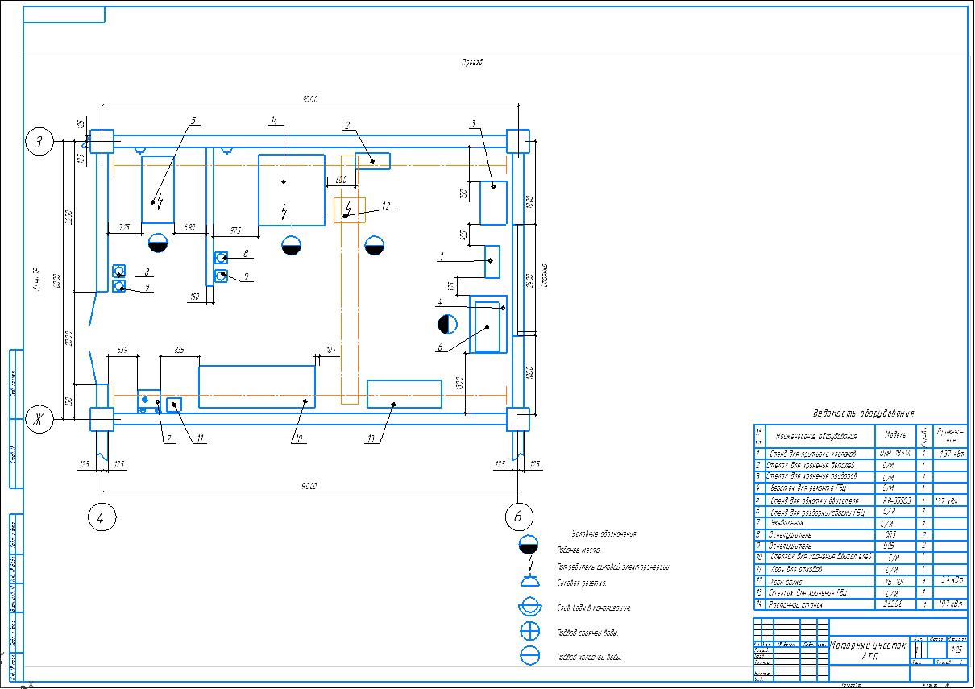Viewport: 975px width, 689px height.
Task: Select the axis bubble numbered 6
Action: coord(518,517)
